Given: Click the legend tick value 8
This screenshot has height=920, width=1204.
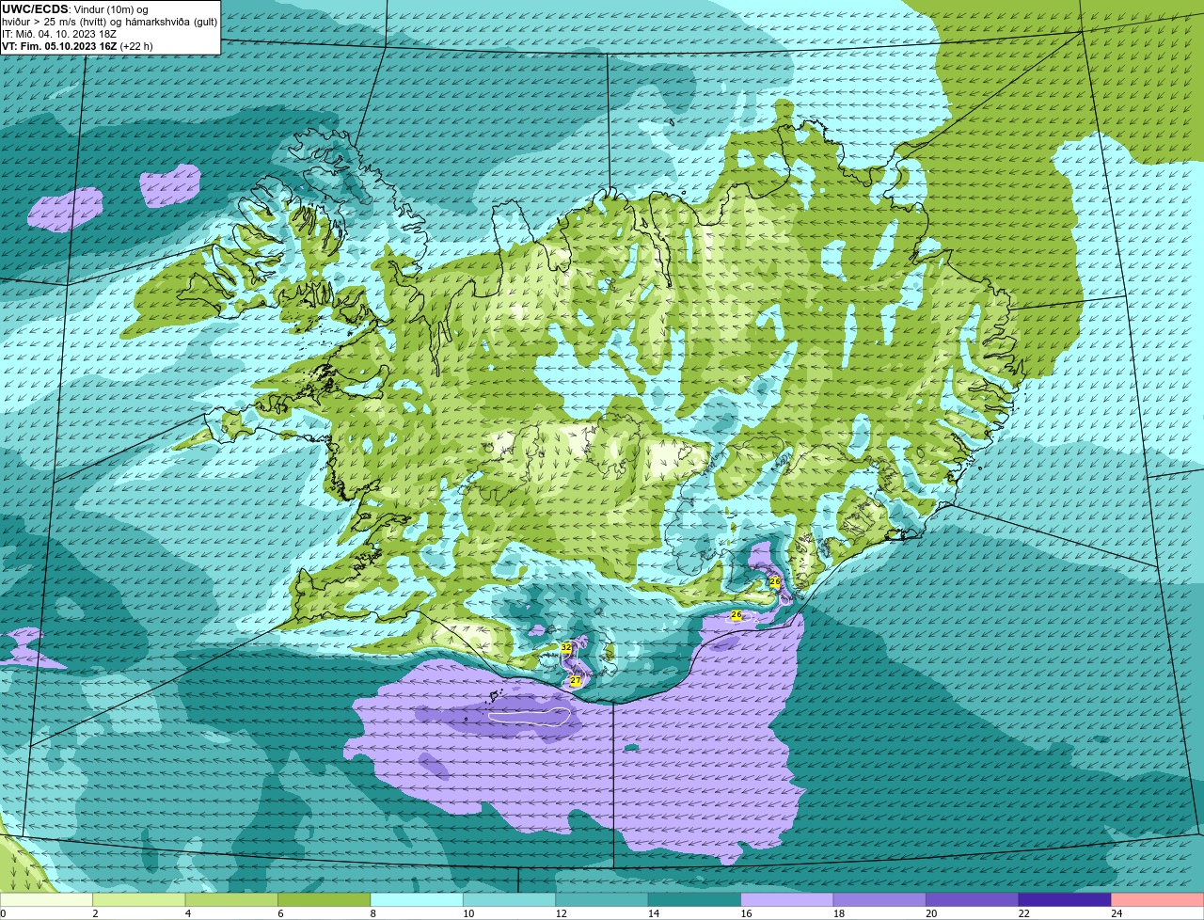Looking at the screenshot, I should [x=372, y=913].
